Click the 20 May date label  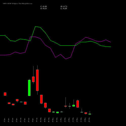click(89, 120)
